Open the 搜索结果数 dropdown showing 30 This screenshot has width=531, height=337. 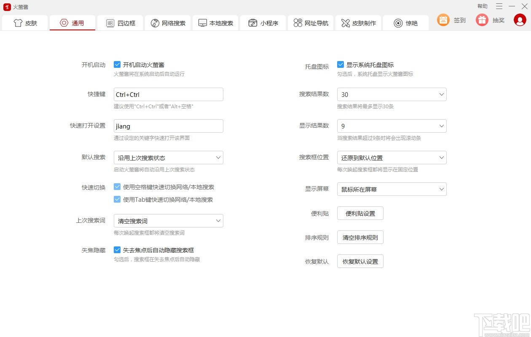(x=392, y=94)
